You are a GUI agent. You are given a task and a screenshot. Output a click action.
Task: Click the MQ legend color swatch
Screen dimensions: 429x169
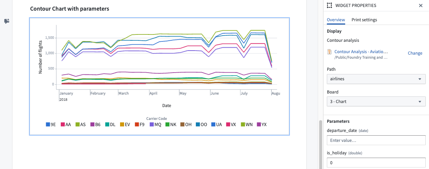pyautogui.click(x=151, y=125)
